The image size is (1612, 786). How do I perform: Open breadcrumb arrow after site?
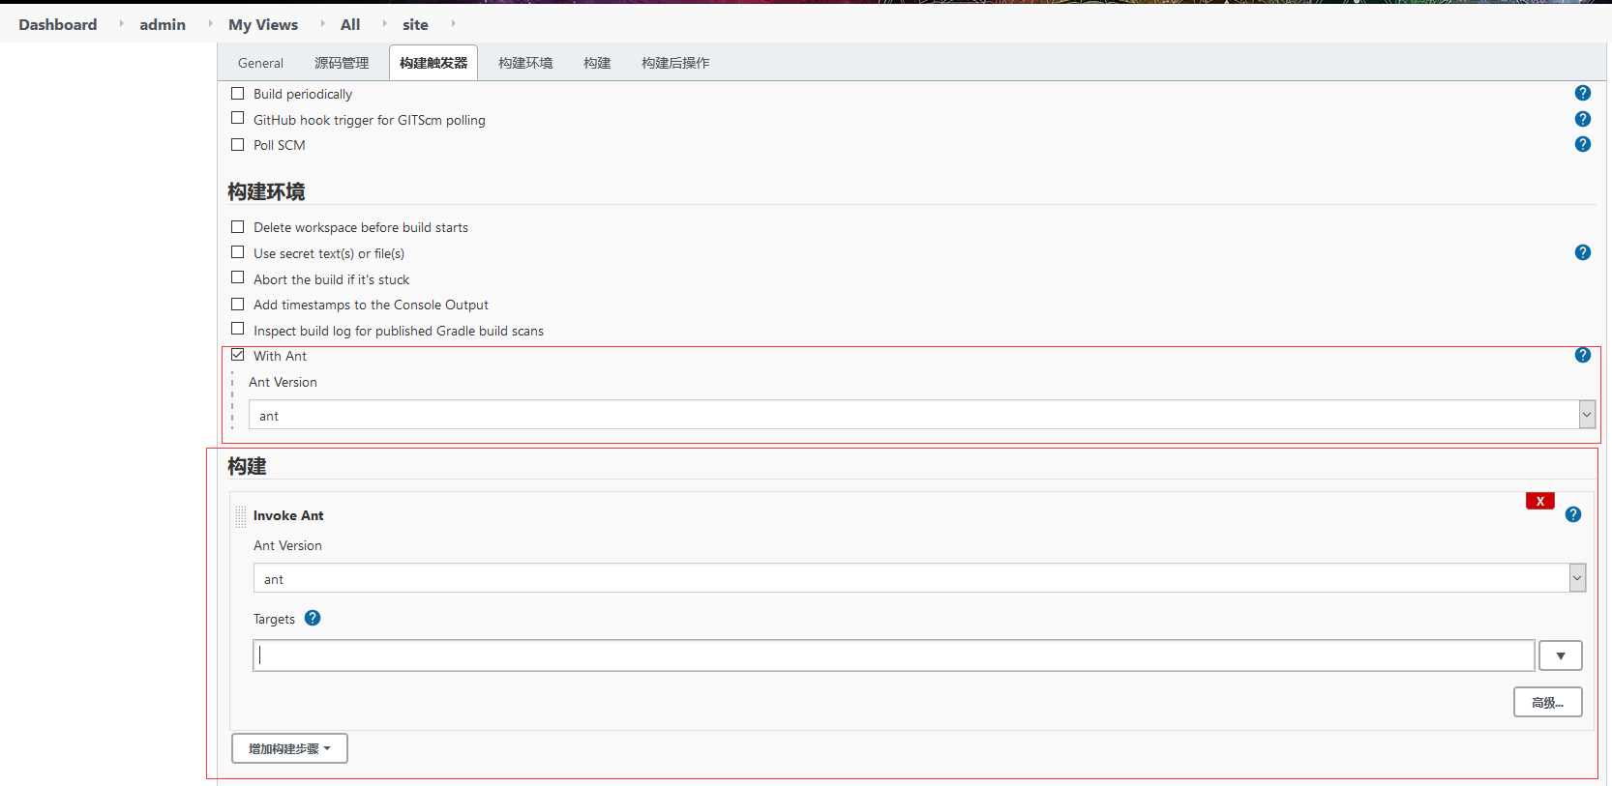(x=453, y=23)
